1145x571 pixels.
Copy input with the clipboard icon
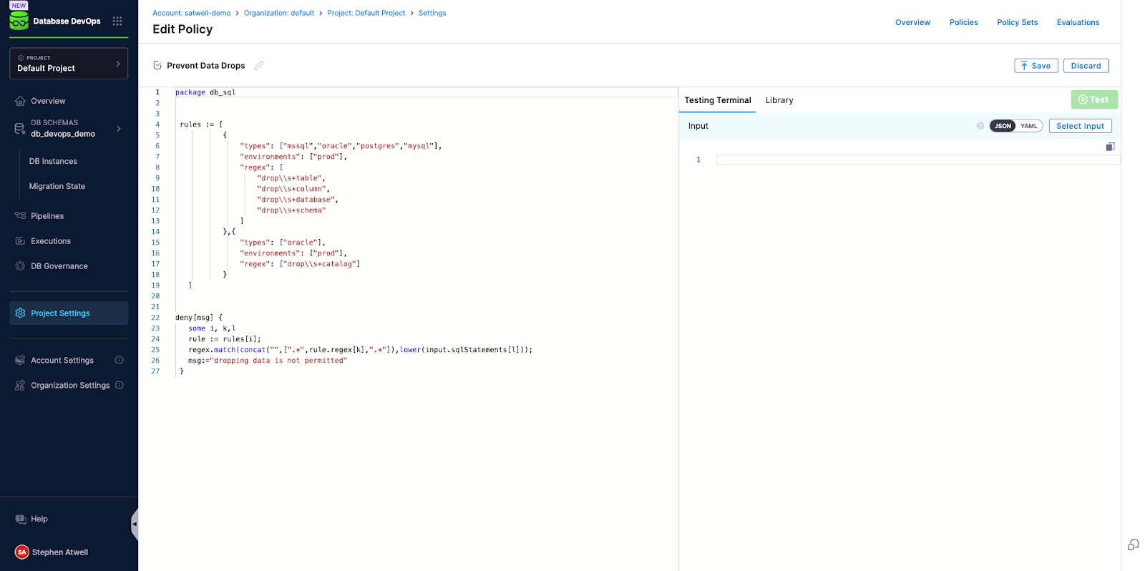(1110, 147)
